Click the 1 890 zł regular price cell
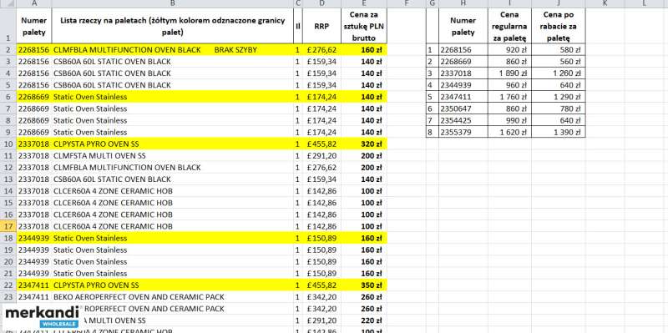This screenshot has width=668, height=333. (x=510, y=73)
